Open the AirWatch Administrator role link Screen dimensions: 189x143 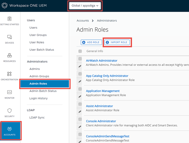[101, 60]
